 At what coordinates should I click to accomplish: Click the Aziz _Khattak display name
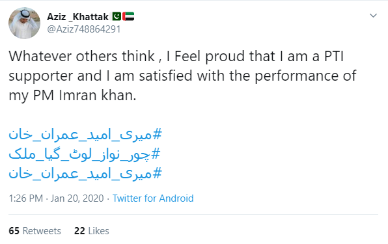tap(77, 17)
